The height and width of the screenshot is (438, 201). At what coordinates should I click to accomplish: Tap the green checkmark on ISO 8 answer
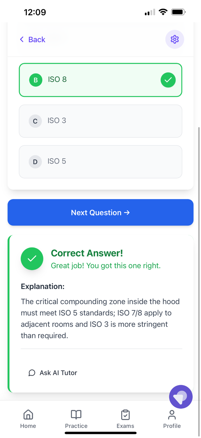pos(168,80)
